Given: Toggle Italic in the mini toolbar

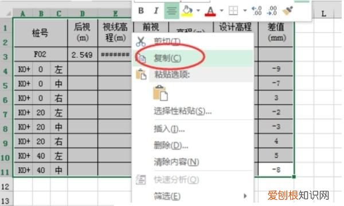Looking at the screenshot, I should [x=156, y=10].
